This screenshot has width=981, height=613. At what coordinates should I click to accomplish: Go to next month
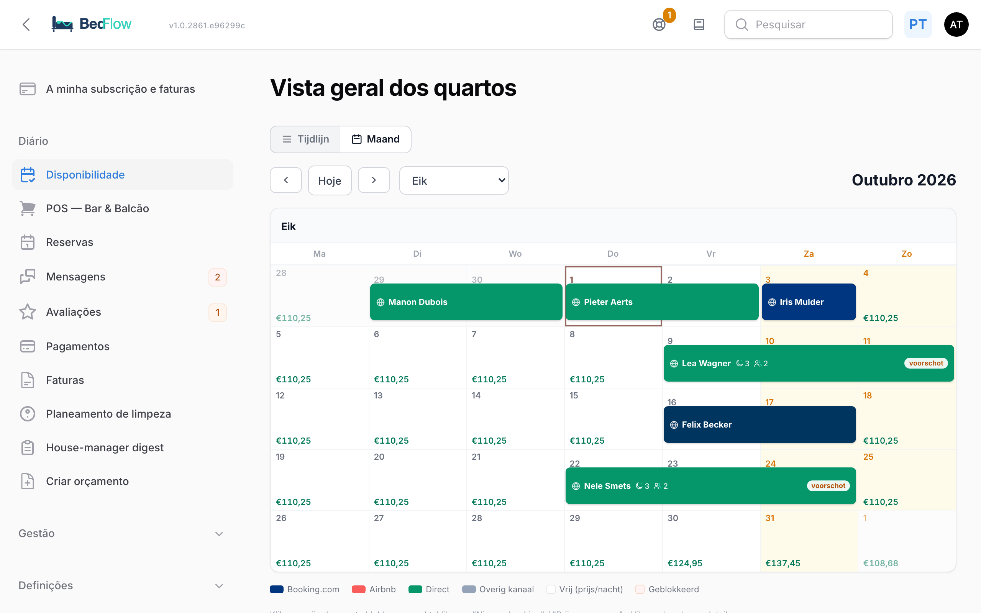tap(374, 180)
